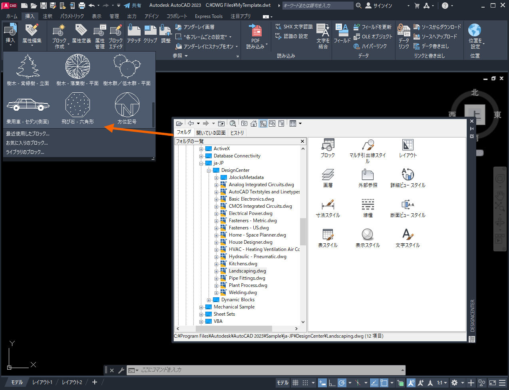Image resolution: width=509 pixels, height=390 pixels.
Task: Click the customization menu icon in status bar
Action: point(502,383)
